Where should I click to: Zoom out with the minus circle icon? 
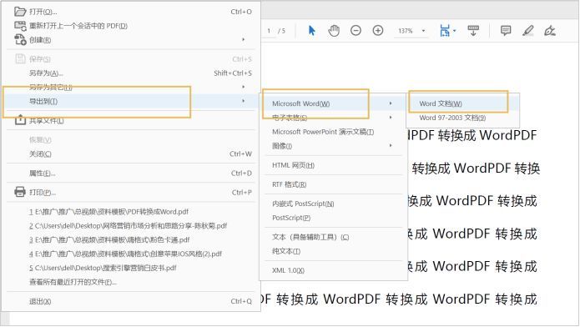click(x=356, y=30)
